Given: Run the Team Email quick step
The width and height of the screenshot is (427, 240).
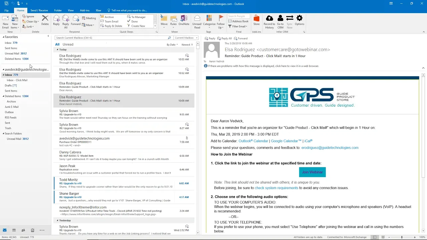Looking at the screenshot, I should point(109,21).
